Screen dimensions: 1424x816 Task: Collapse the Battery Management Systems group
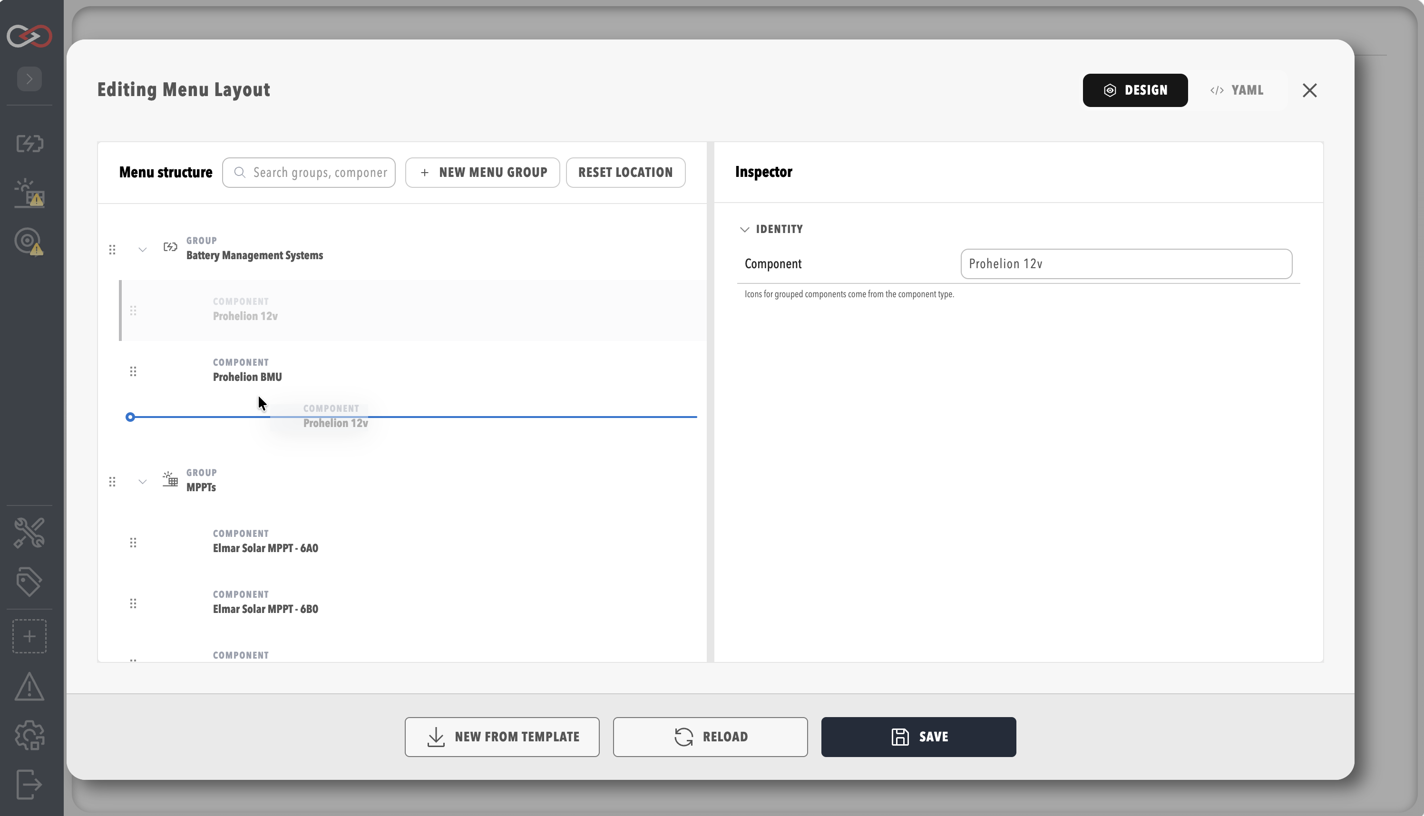[x=142, y=250]
